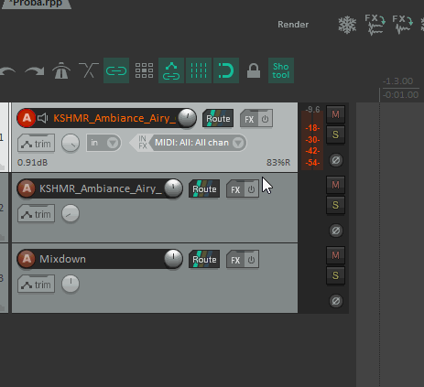The height and width of the screenshot is (387, 424).
Task: Open FX chain for track 1
Action: coord(249,119)
